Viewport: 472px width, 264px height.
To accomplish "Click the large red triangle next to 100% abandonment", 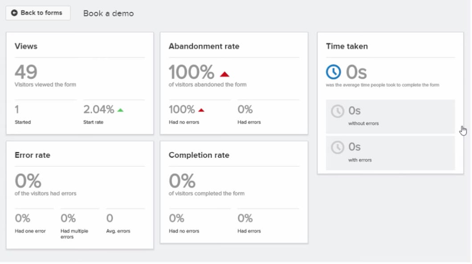I will 224,74.
